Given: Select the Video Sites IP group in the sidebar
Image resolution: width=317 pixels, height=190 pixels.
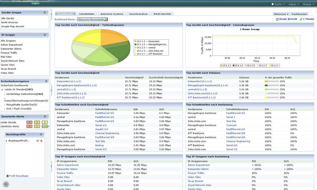Looking at the screenshot, I should tap(7, 73).
